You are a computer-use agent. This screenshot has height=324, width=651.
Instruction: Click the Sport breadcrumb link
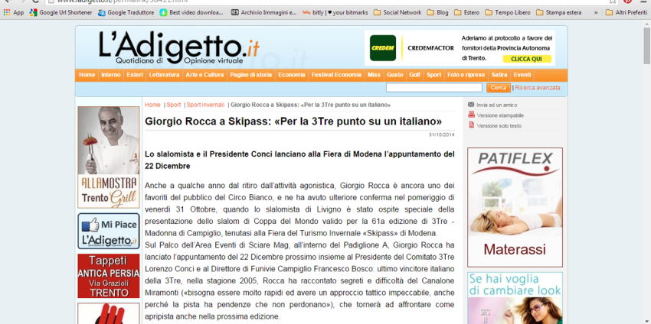(174, 105)
